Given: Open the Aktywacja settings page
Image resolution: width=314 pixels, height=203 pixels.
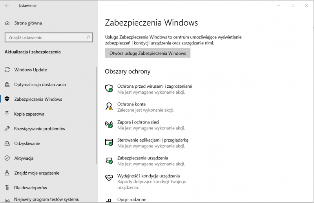Looking at the screenshot, I should [24, 158].
